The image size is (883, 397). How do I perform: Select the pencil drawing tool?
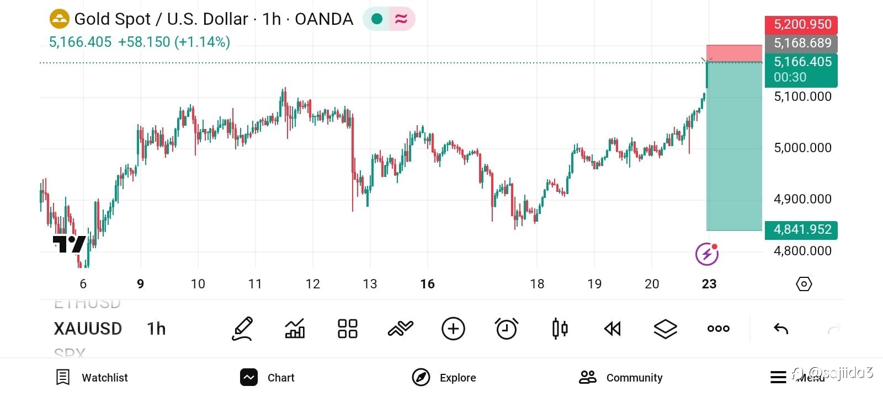[242, 329]
